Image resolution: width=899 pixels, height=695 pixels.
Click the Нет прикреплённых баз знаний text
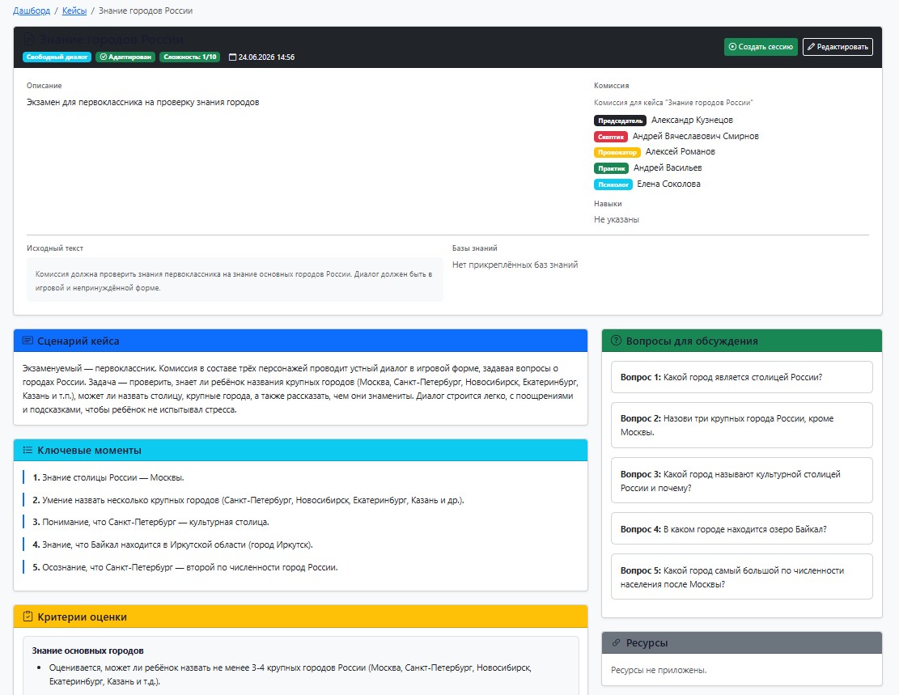(515, 265)
